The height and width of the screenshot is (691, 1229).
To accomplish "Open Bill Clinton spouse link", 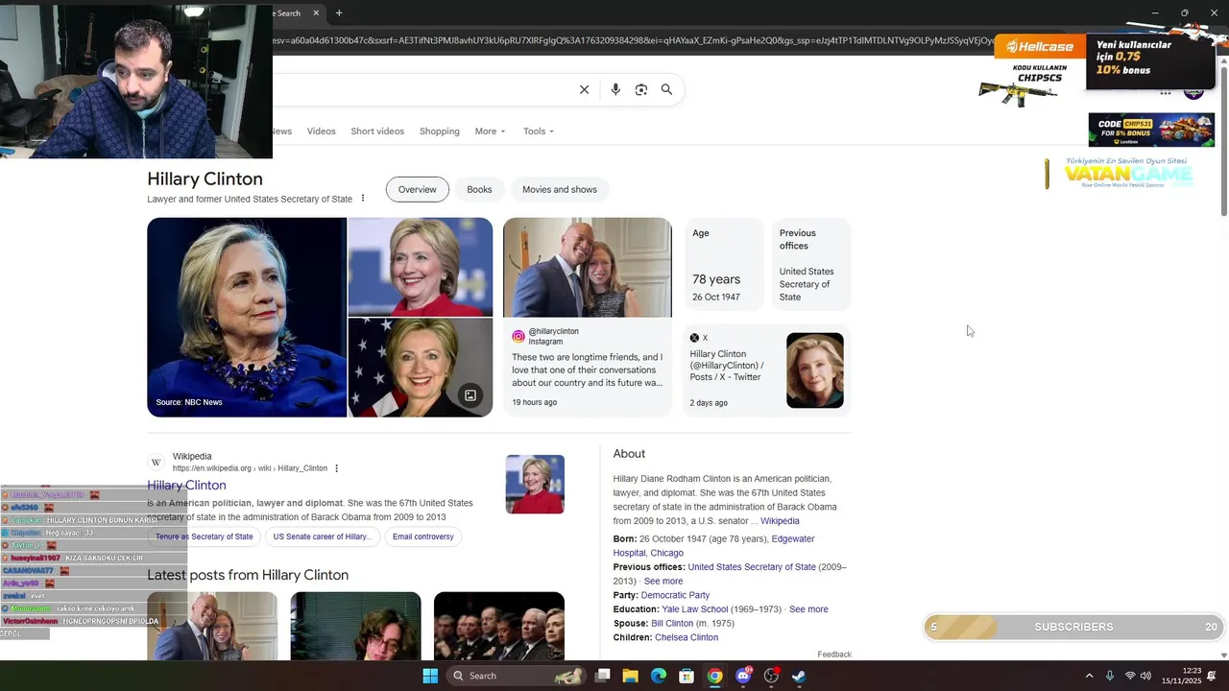I will [672, 624].
